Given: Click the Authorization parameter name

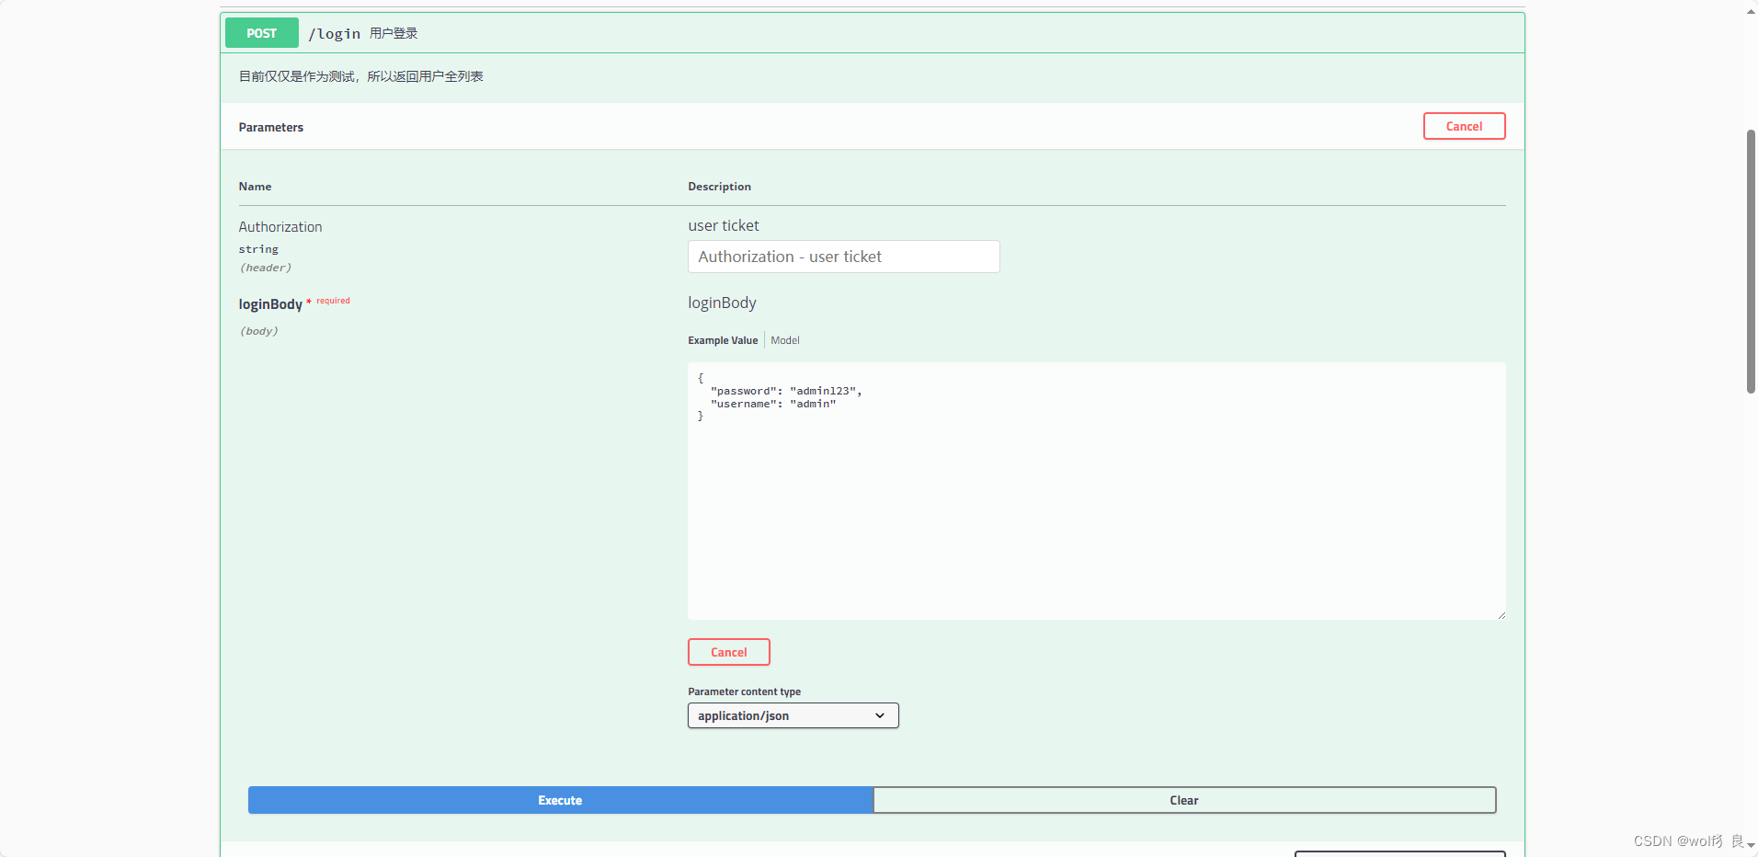Looking at the screenshot, I should 280,227.
